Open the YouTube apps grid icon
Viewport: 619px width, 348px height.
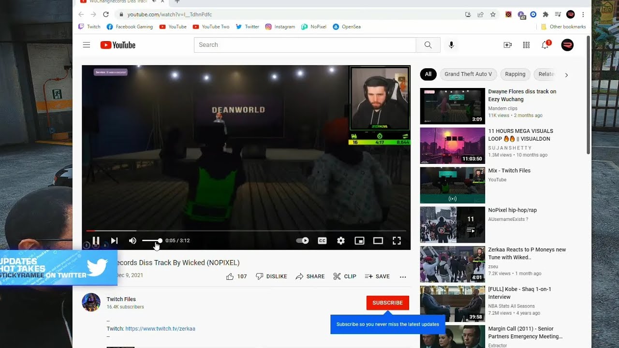point(526,45)
